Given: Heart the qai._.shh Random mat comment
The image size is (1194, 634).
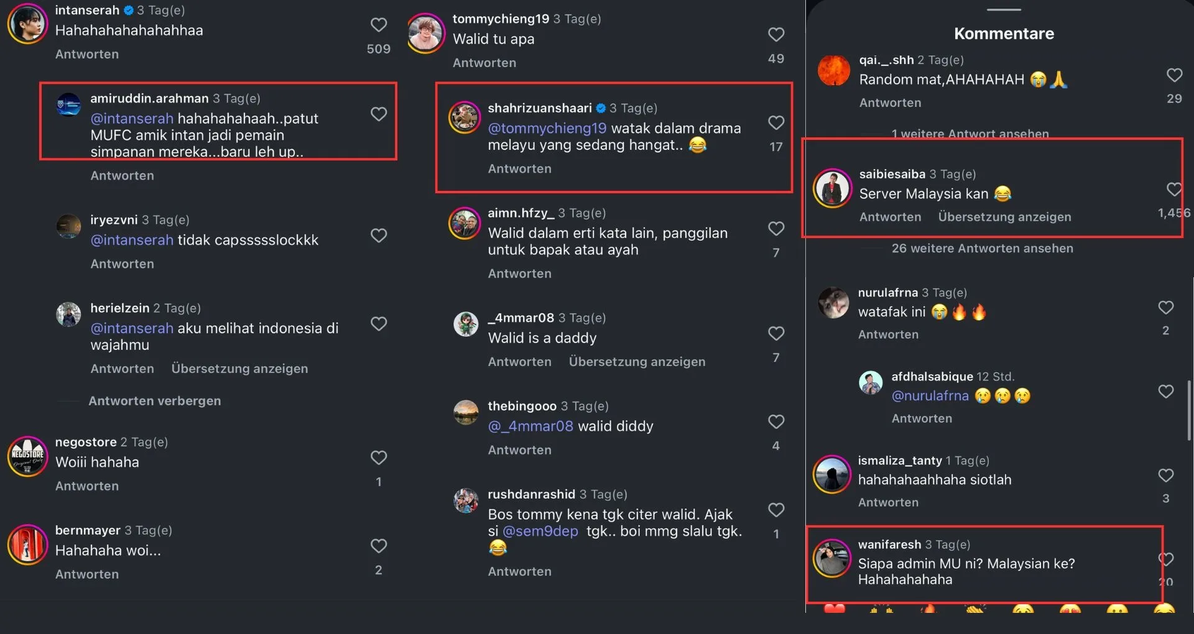Looking at the screenshot, I should click(1174, 75).
